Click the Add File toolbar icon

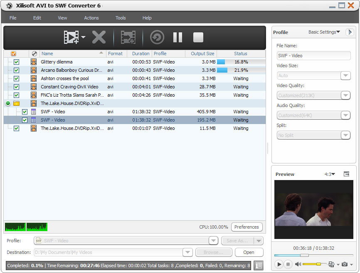click(71, 37)
